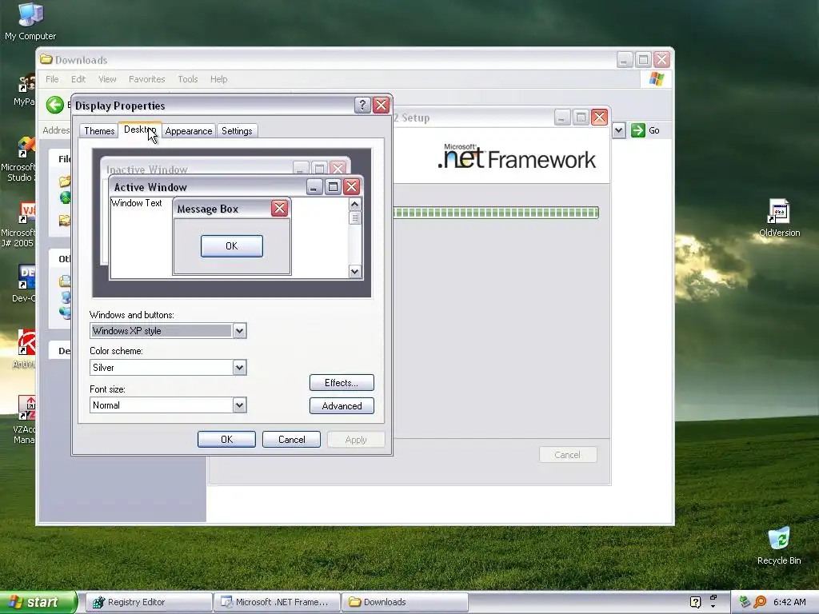819x614 pixels.
Task: Click the search magnifier tray icon
Action: pyautogui.click(x=760, y=602)
